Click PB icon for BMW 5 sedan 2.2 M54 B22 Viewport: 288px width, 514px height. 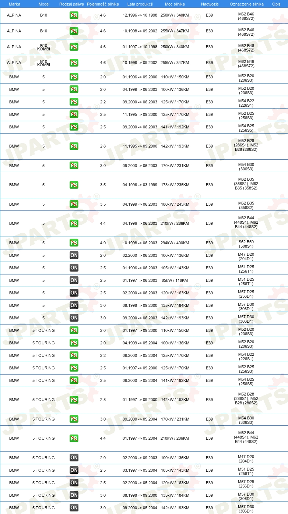click(x=74, y=102)
